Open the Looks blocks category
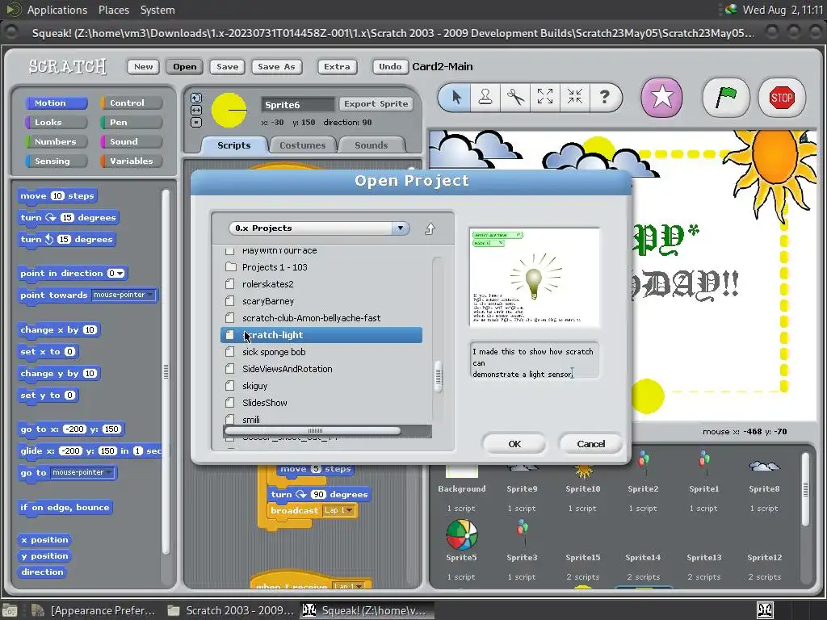This screenshot has width=827, height=620. coord(56,123)
